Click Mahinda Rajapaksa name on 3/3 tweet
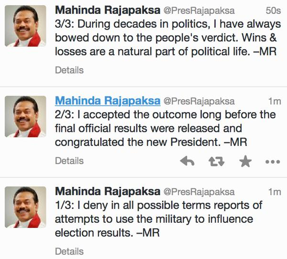This screenshot has height=259, width=287. coord(108,10)
